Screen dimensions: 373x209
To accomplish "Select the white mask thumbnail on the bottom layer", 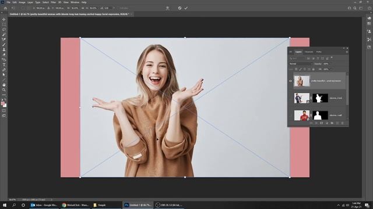I will coord(320,116).
